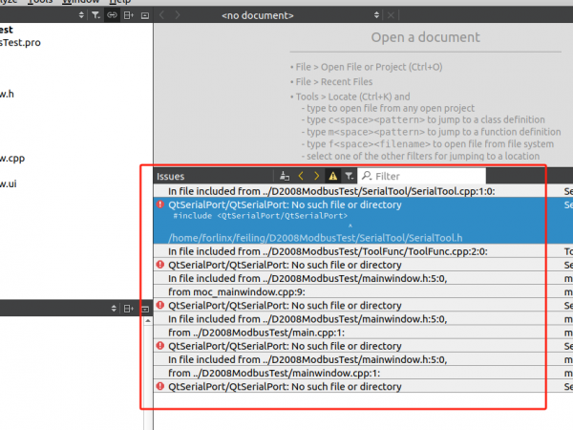
Task: Split the lower sidebar panel
Action: point(129,309)
